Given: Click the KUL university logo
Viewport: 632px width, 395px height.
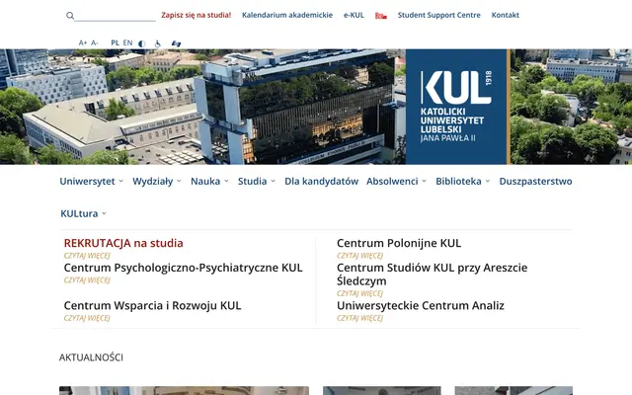Looking at the screenshot, I should coord(456,107).
